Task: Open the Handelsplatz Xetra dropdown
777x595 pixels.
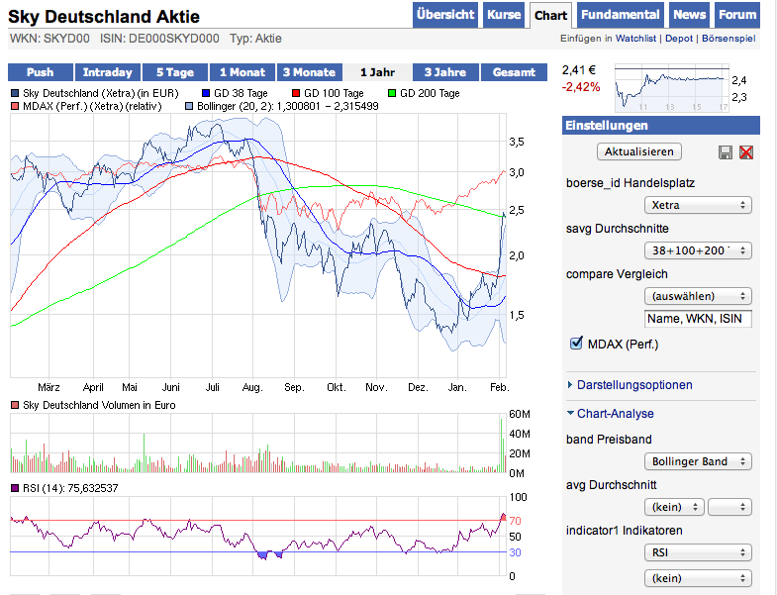Action: 698,205
